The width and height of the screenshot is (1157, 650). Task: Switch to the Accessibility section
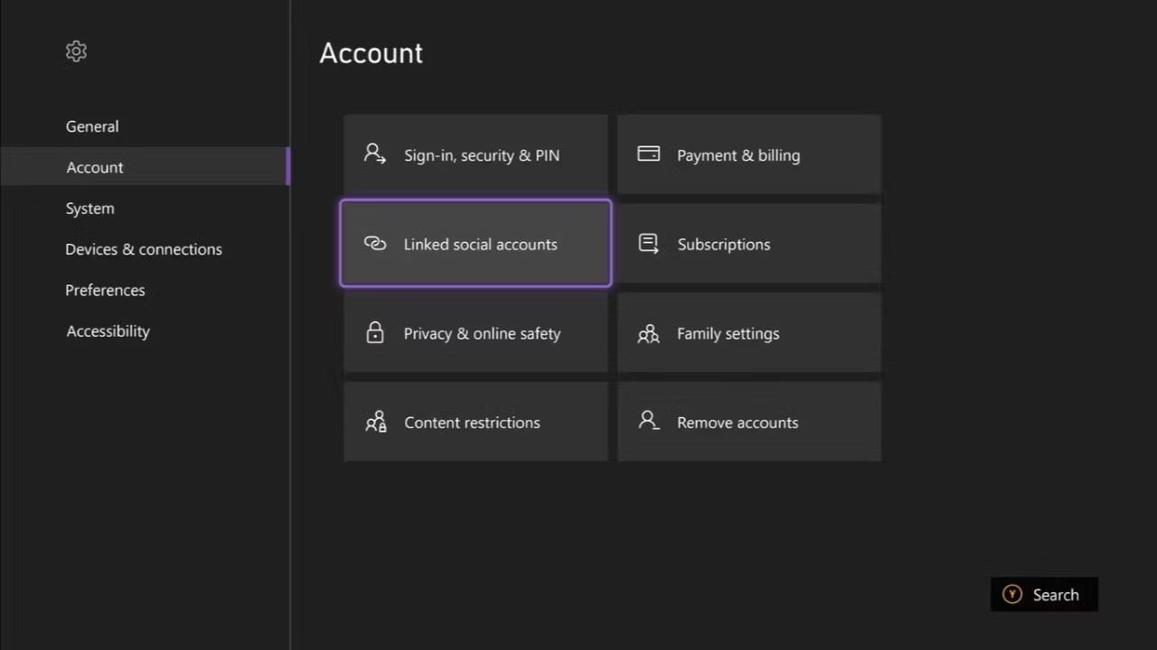108,331
